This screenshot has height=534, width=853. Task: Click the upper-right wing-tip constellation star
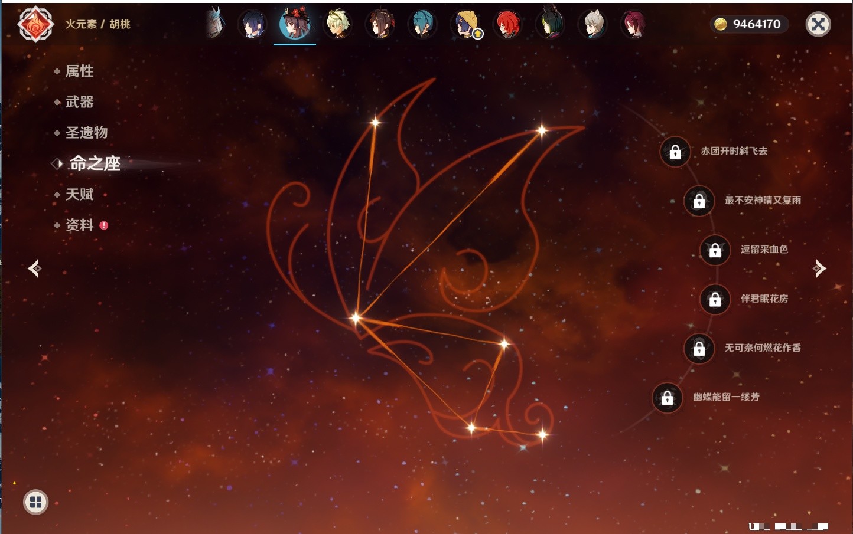tap(542, 130)
